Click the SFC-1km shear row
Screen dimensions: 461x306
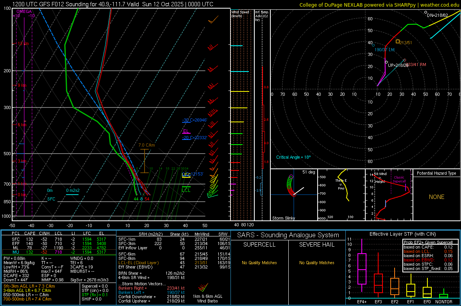click(174, 239)
